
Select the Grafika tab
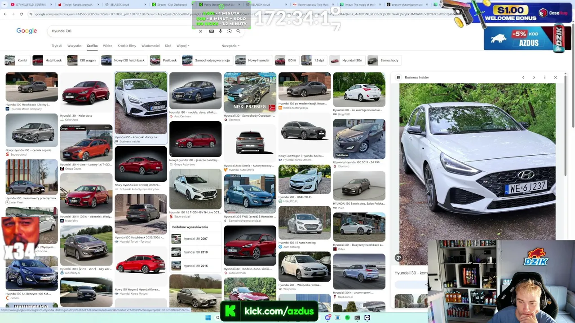[x=92, y=46]
